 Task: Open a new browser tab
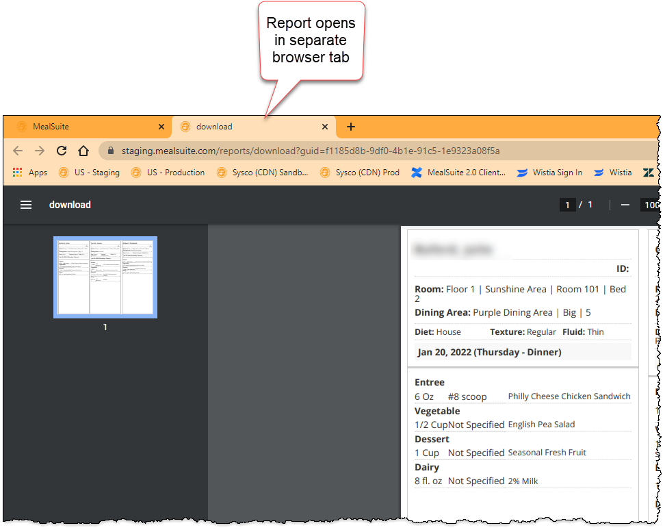(351, 127)
